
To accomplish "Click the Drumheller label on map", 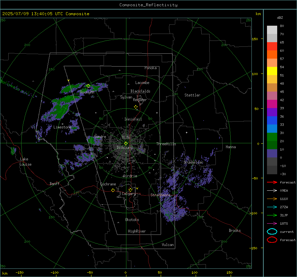I will click(x=193, y=162).
